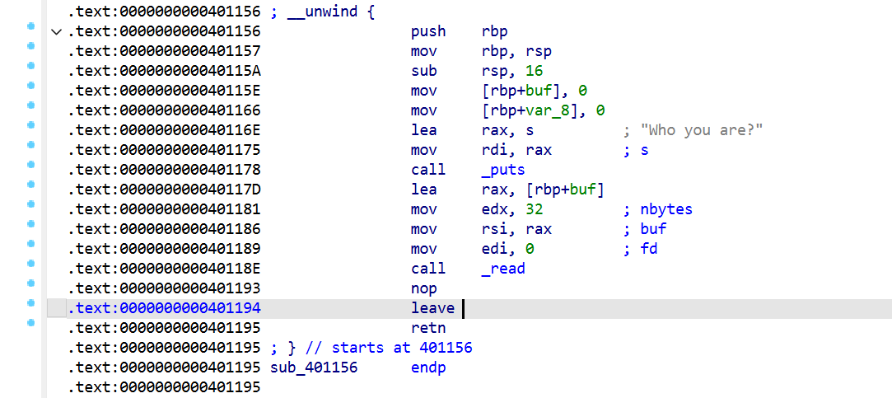Click the "Who you are?" string comment
This screenshot has height=398, width=892.
pyautogui.click(x=702, y=130)
